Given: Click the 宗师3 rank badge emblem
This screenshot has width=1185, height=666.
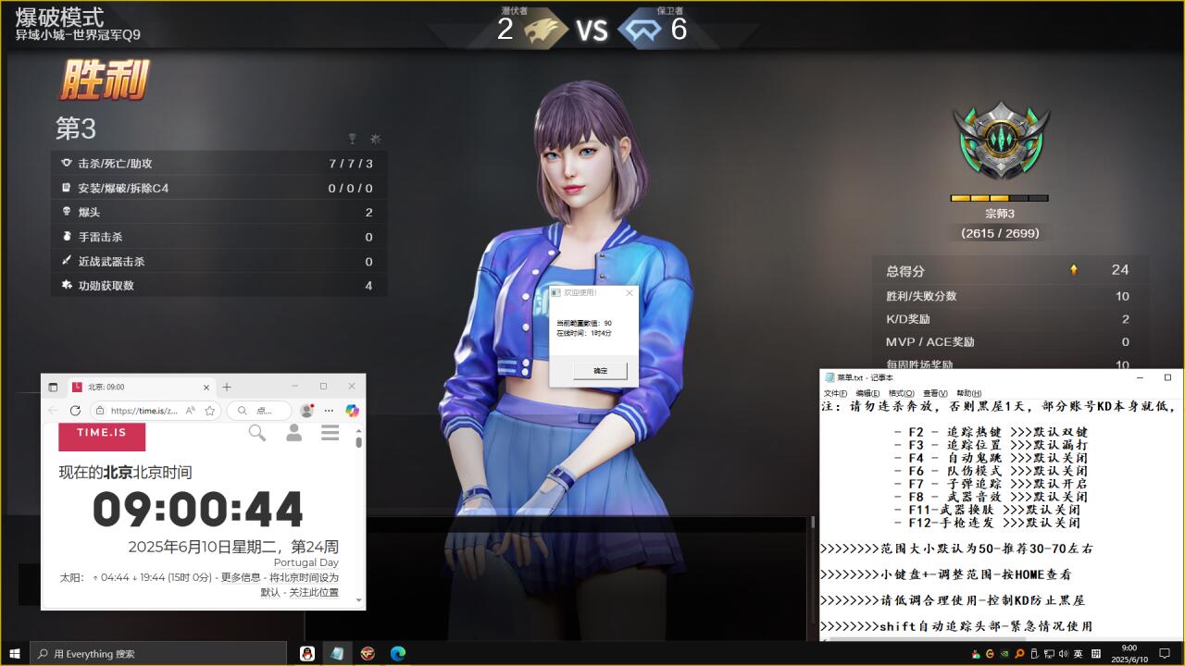Looking at the screenshot, I should tap(1001, 140).
